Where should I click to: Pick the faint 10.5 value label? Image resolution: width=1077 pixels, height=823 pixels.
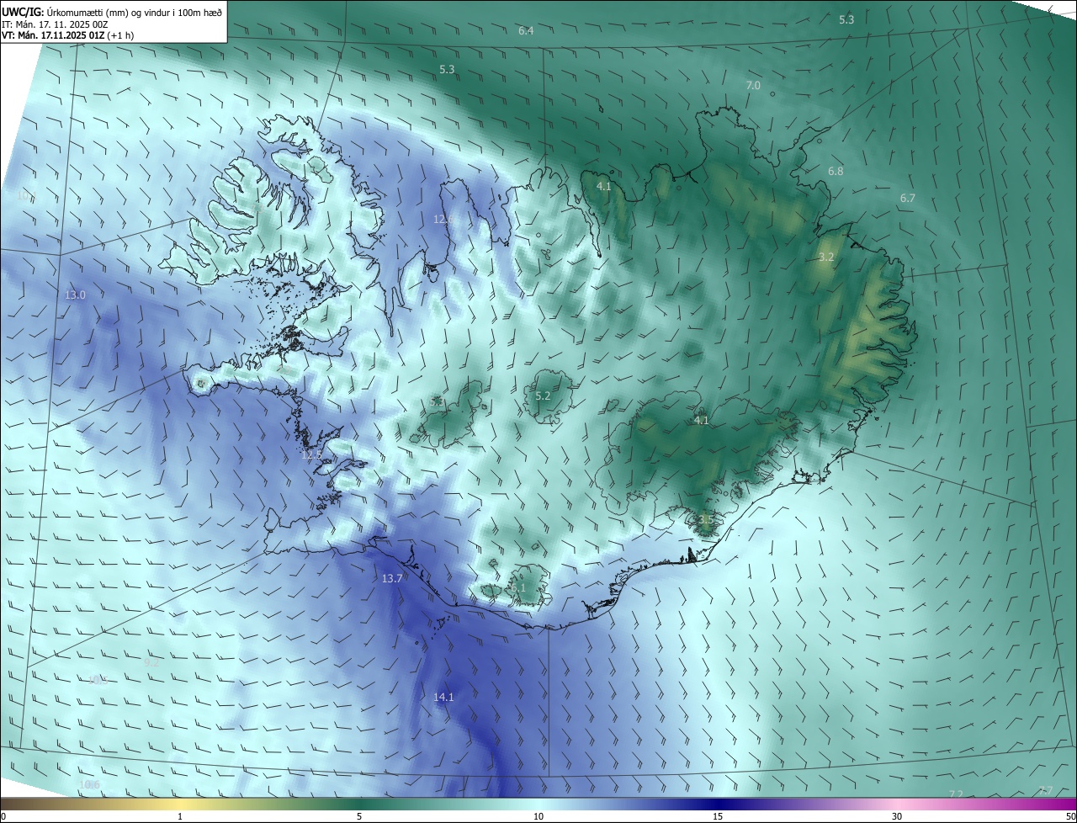pos(98,680)
